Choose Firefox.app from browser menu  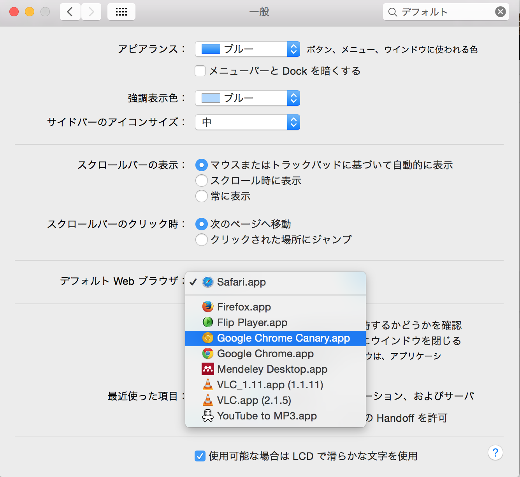276,307
